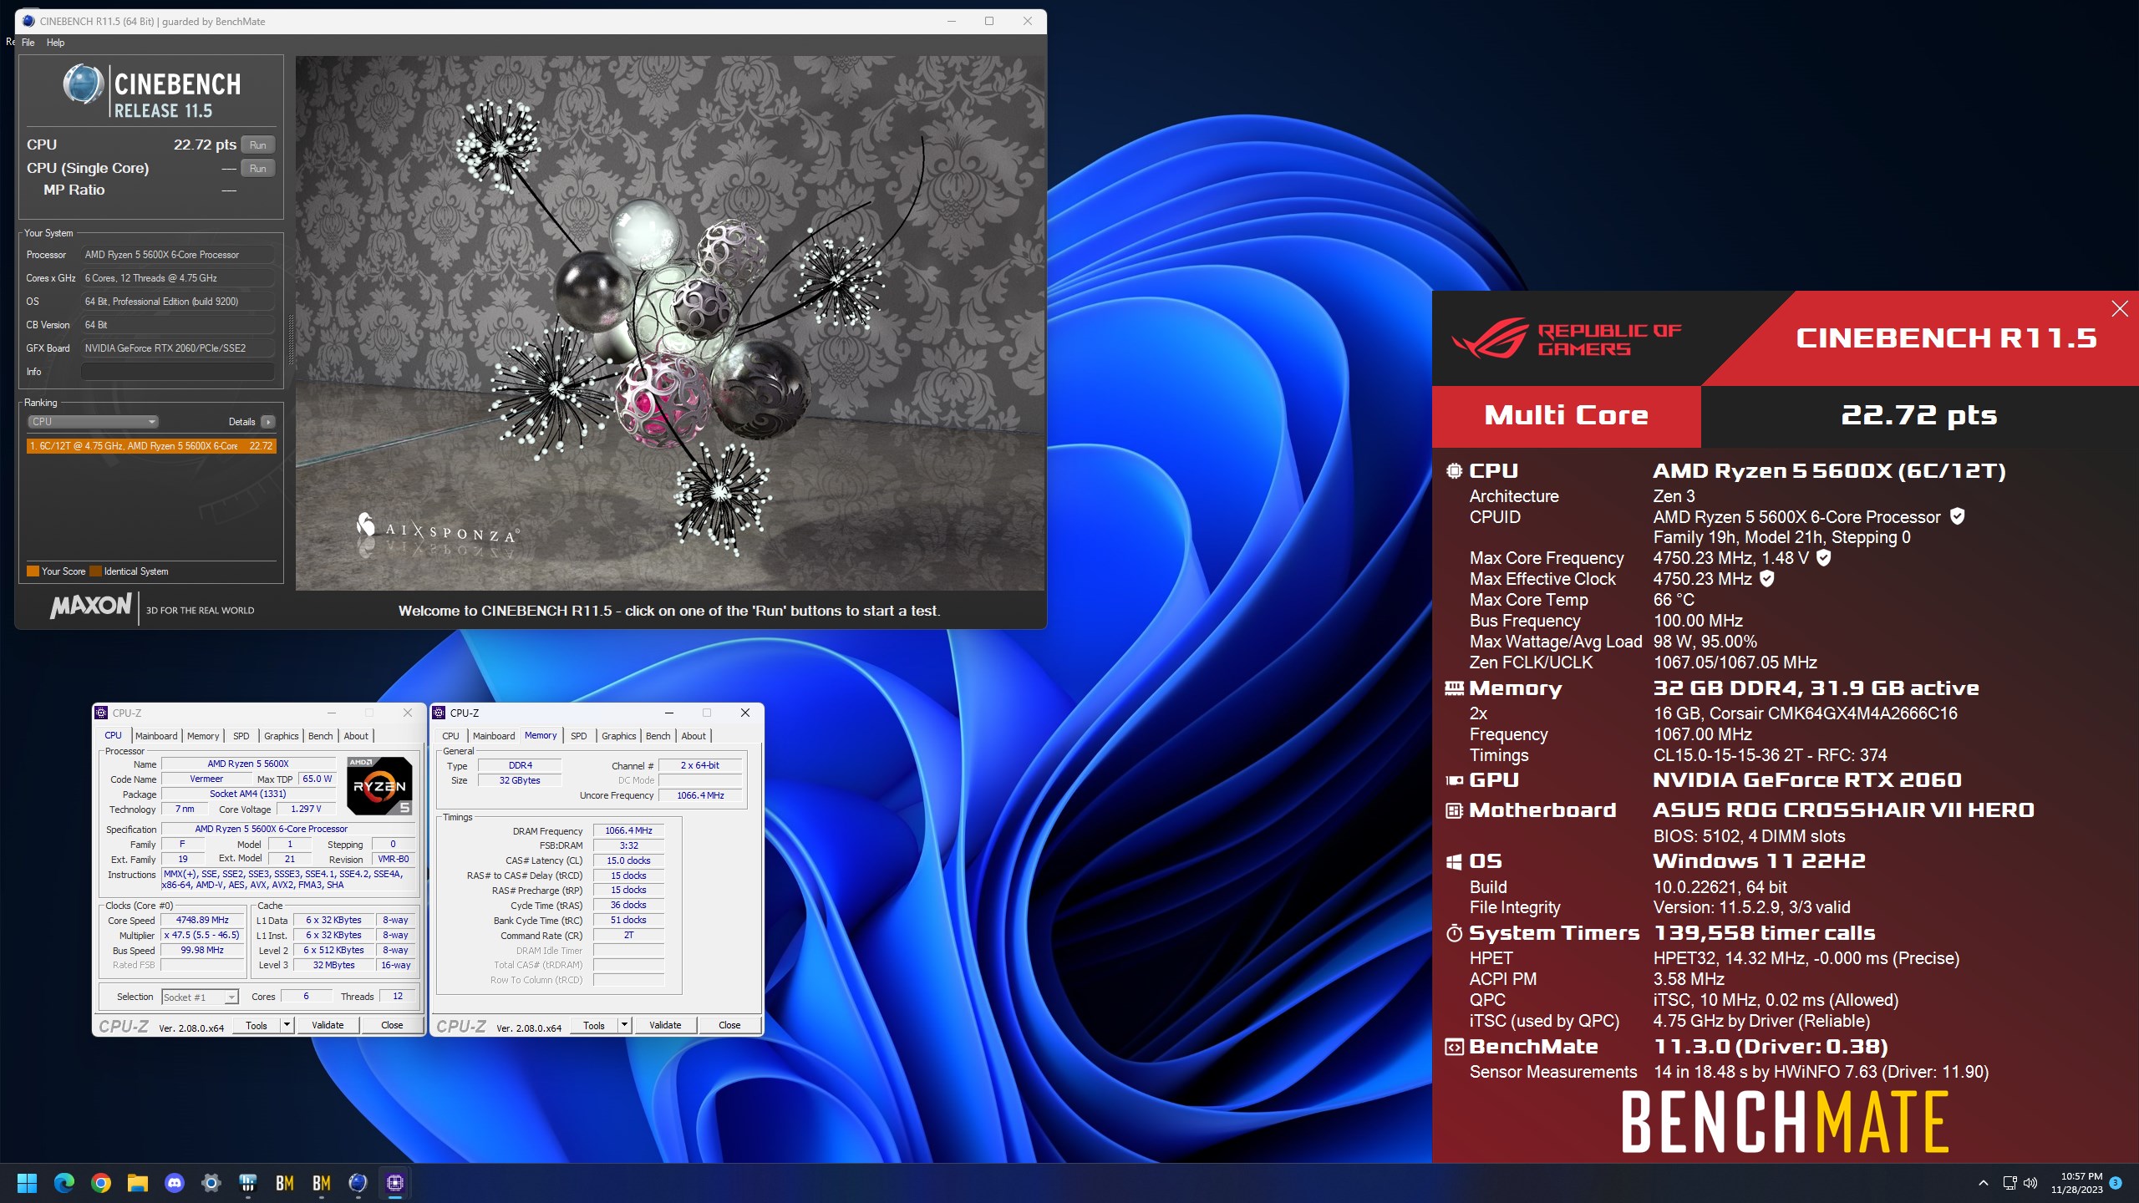The width and height of the screenshot is (2139, 1203).
Task: Click the Motherboard section icon in BenchMate panel
Action: tap(1454, 810)
